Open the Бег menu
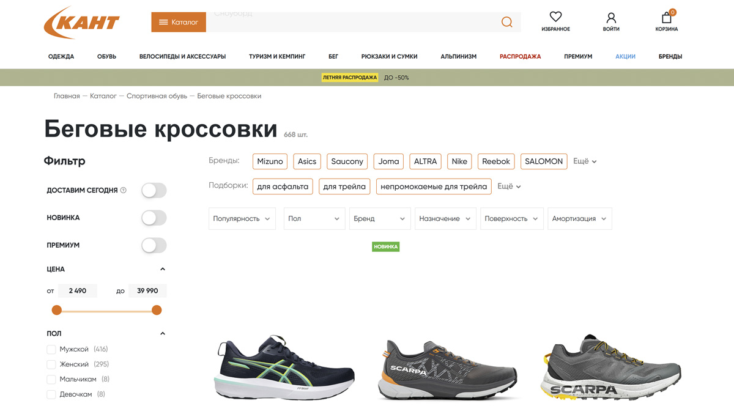Screen dimensions: 734x406 333,56
